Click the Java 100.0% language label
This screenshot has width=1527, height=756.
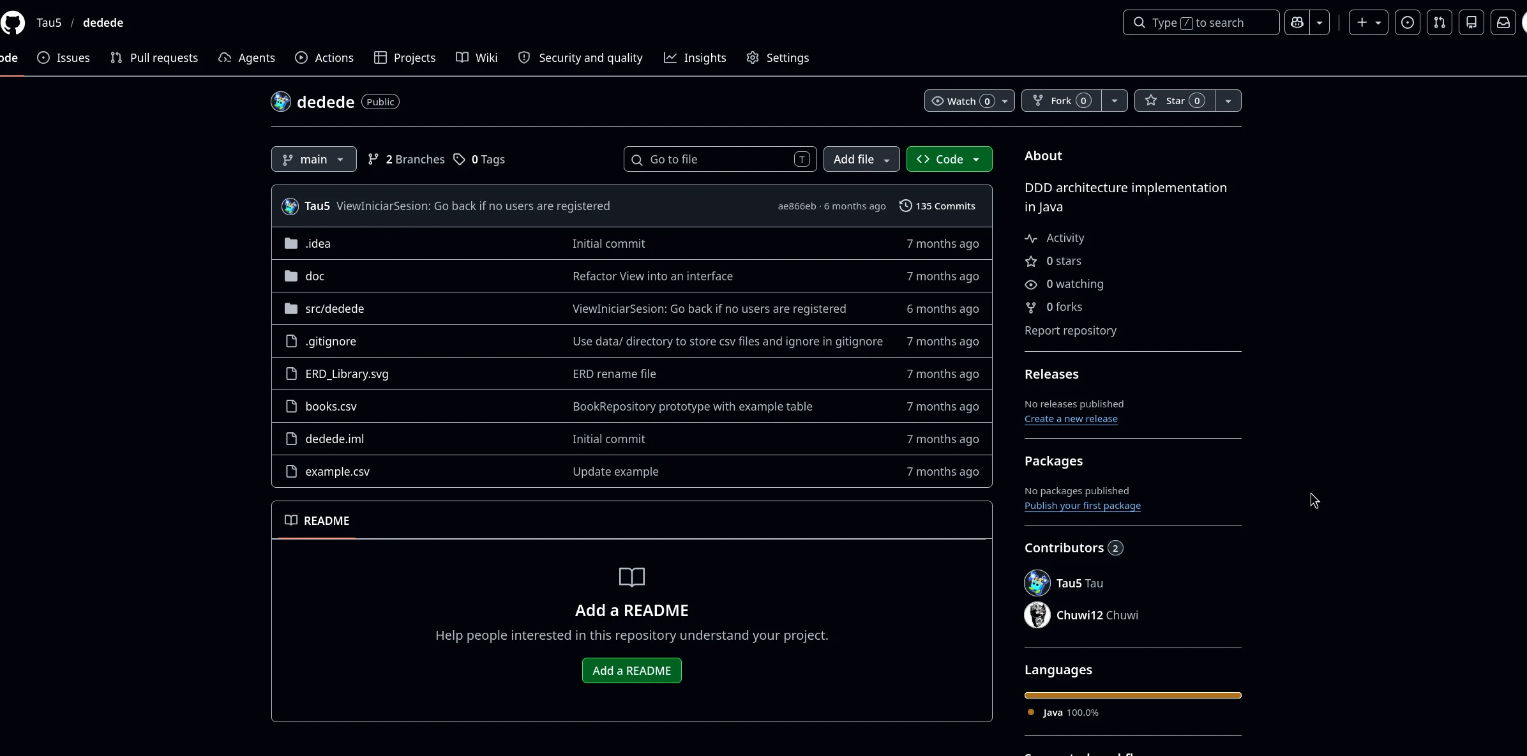point(1071,713)
